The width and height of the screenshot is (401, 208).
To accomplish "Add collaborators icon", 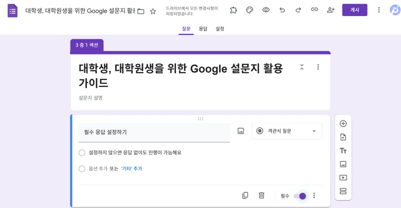I will (x=331, y=10).
